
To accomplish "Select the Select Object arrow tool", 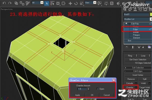I will pyautogui.click(x=47, y=4).
